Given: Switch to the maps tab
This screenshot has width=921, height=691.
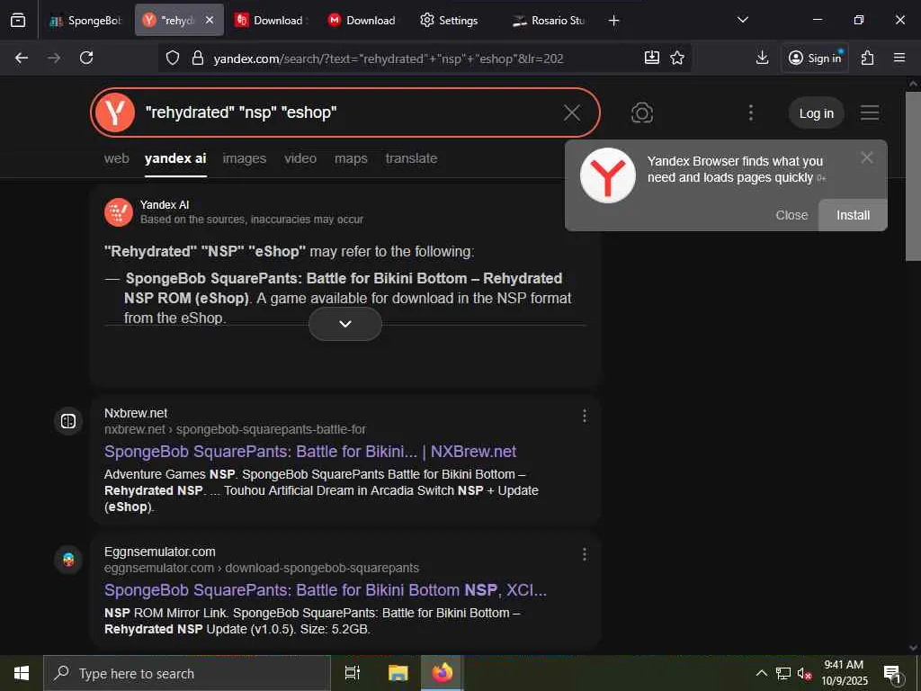Looking at the screenshot, I should [x=352, y=158].
